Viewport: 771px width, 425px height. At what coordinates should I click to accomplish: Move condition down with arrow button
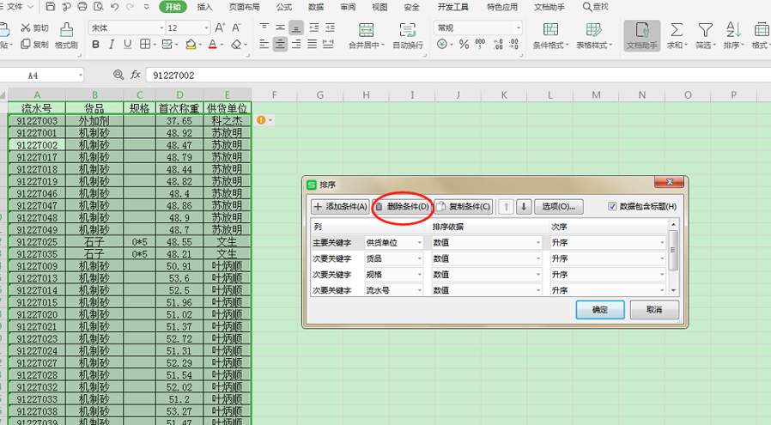click(x=524, y=207)
